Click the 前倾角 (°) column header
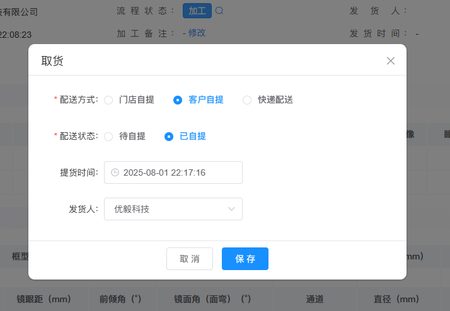 click(120, 298)
